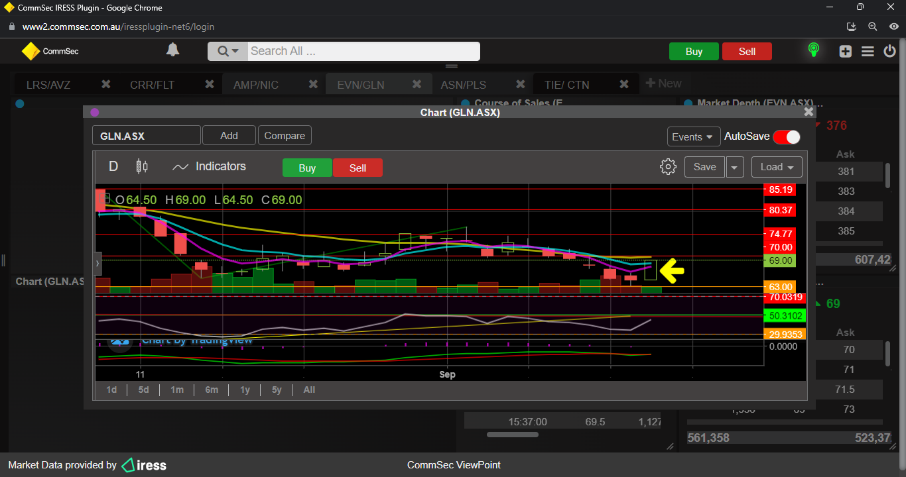Switch to the AMP/NIC tab

point(256,85)
